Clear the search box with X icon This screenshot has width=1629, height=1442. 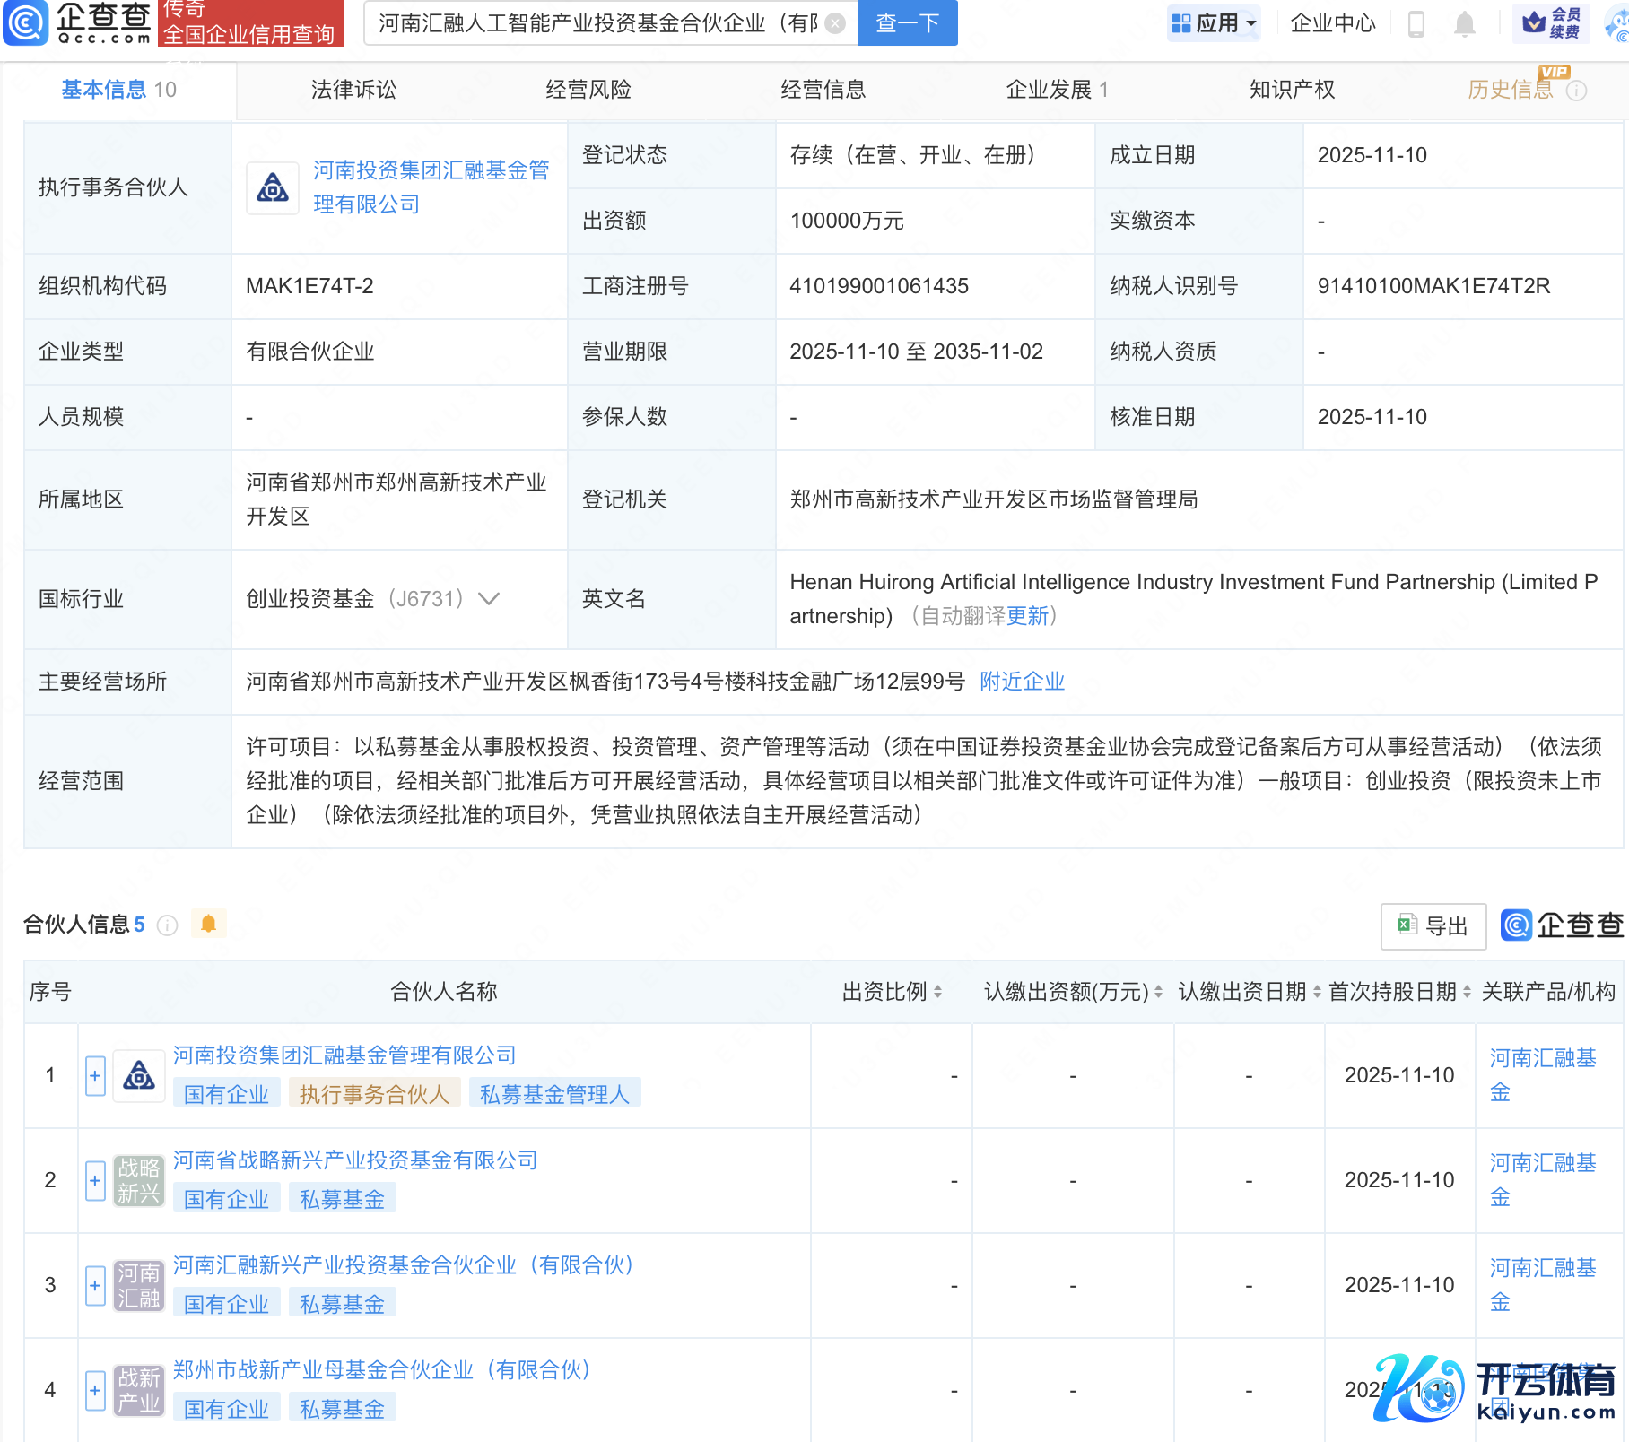pos(835,23)
